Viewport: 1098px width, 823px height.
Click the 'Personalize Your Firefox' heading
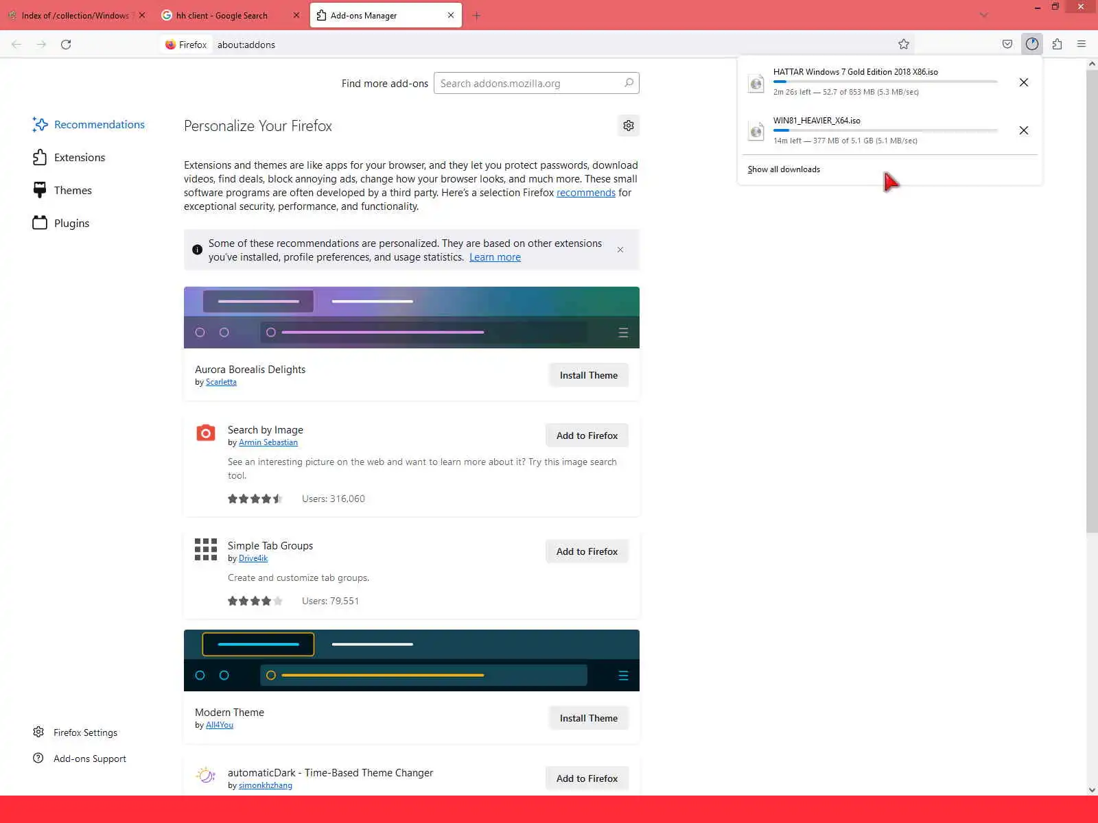[x=258, y=126]
